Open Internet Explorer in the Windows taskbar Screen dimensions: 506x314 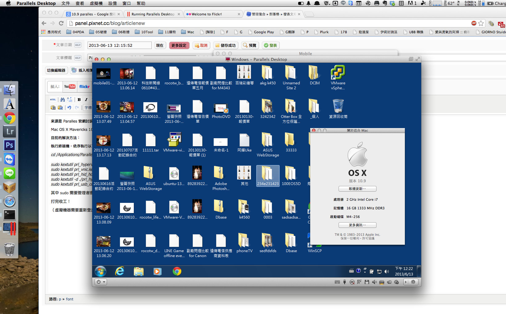[x=120, y=271]
